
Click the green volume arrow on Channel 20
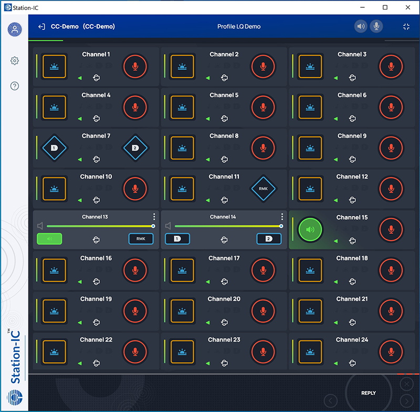point(208,323)
